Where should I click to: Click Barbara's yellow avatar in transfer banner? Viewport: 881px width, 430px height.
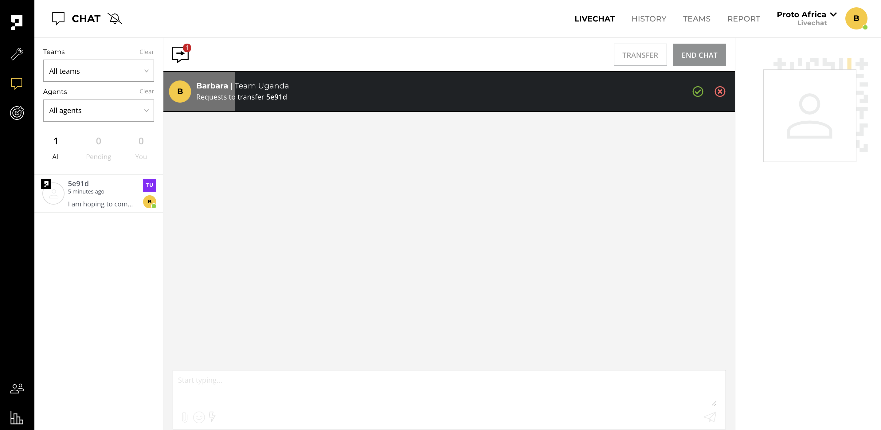click(x=180, y=91)
